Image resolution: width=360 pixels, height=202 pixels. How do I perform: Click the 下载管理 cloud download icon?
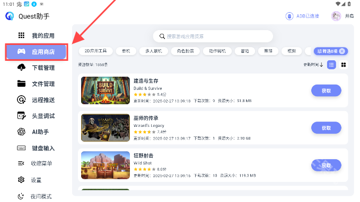21,68
